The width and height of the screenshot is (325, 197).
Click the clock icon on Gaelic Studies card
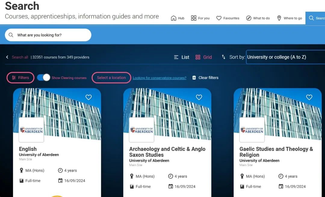tap(281, 176)
